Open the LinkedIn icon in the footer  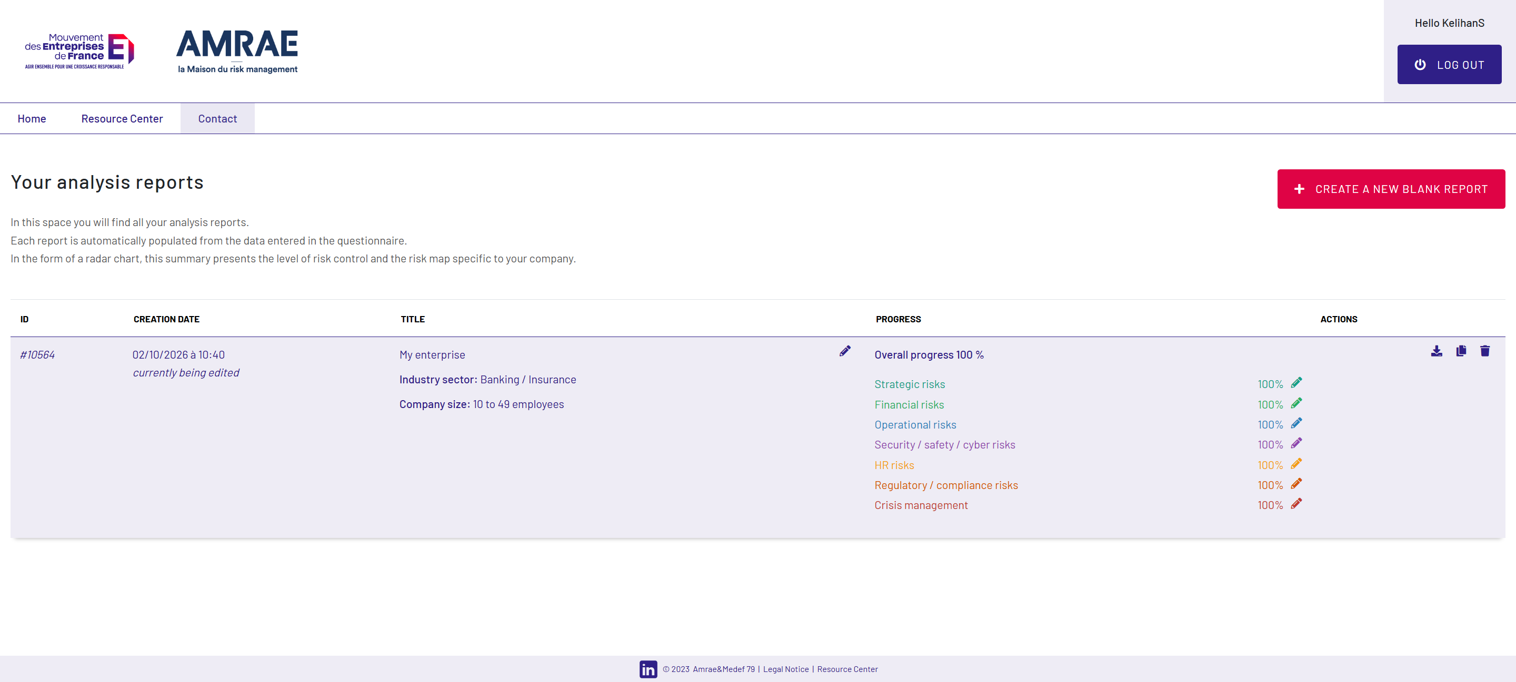tap(648, 669)
